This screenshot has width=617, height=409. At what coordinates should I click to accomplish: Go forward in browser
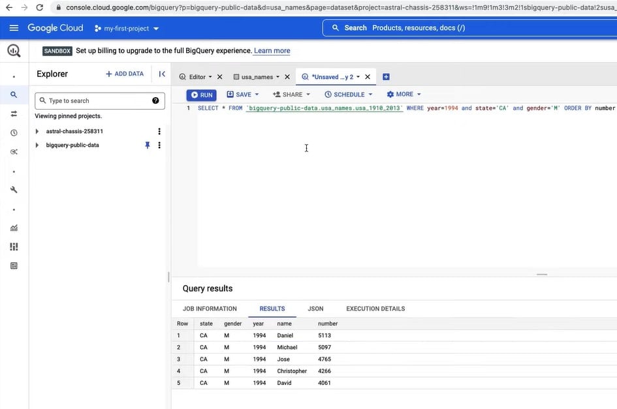pos(24,7)
